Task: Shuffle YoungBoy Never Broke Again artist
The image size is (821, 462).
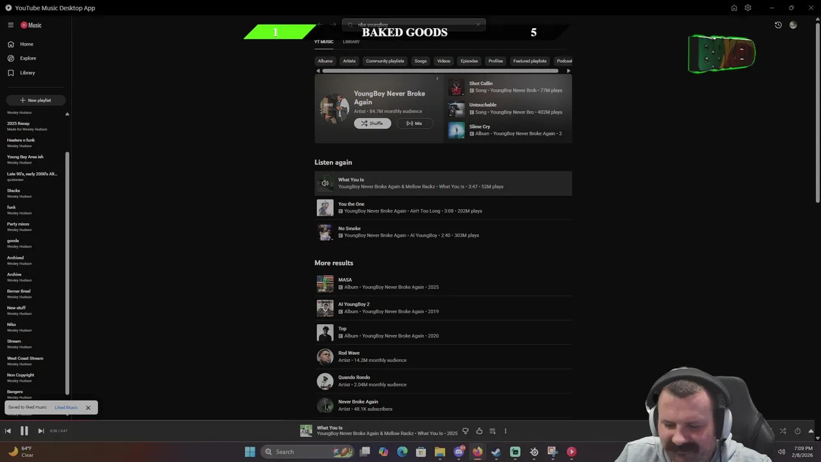Action: tap(372, 123)
